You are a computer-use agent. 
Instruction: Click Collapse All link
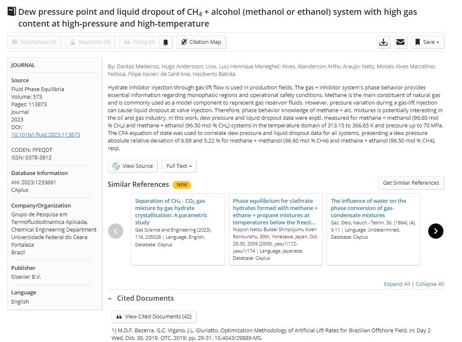pyautogui.click(x=429, y=284)
